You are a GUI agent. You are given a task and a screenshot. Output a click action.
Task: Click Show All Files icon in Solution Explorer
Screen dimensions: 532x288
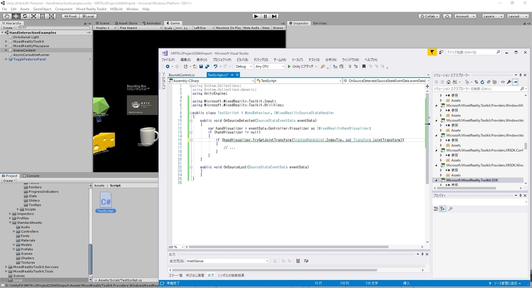[496, 82]
